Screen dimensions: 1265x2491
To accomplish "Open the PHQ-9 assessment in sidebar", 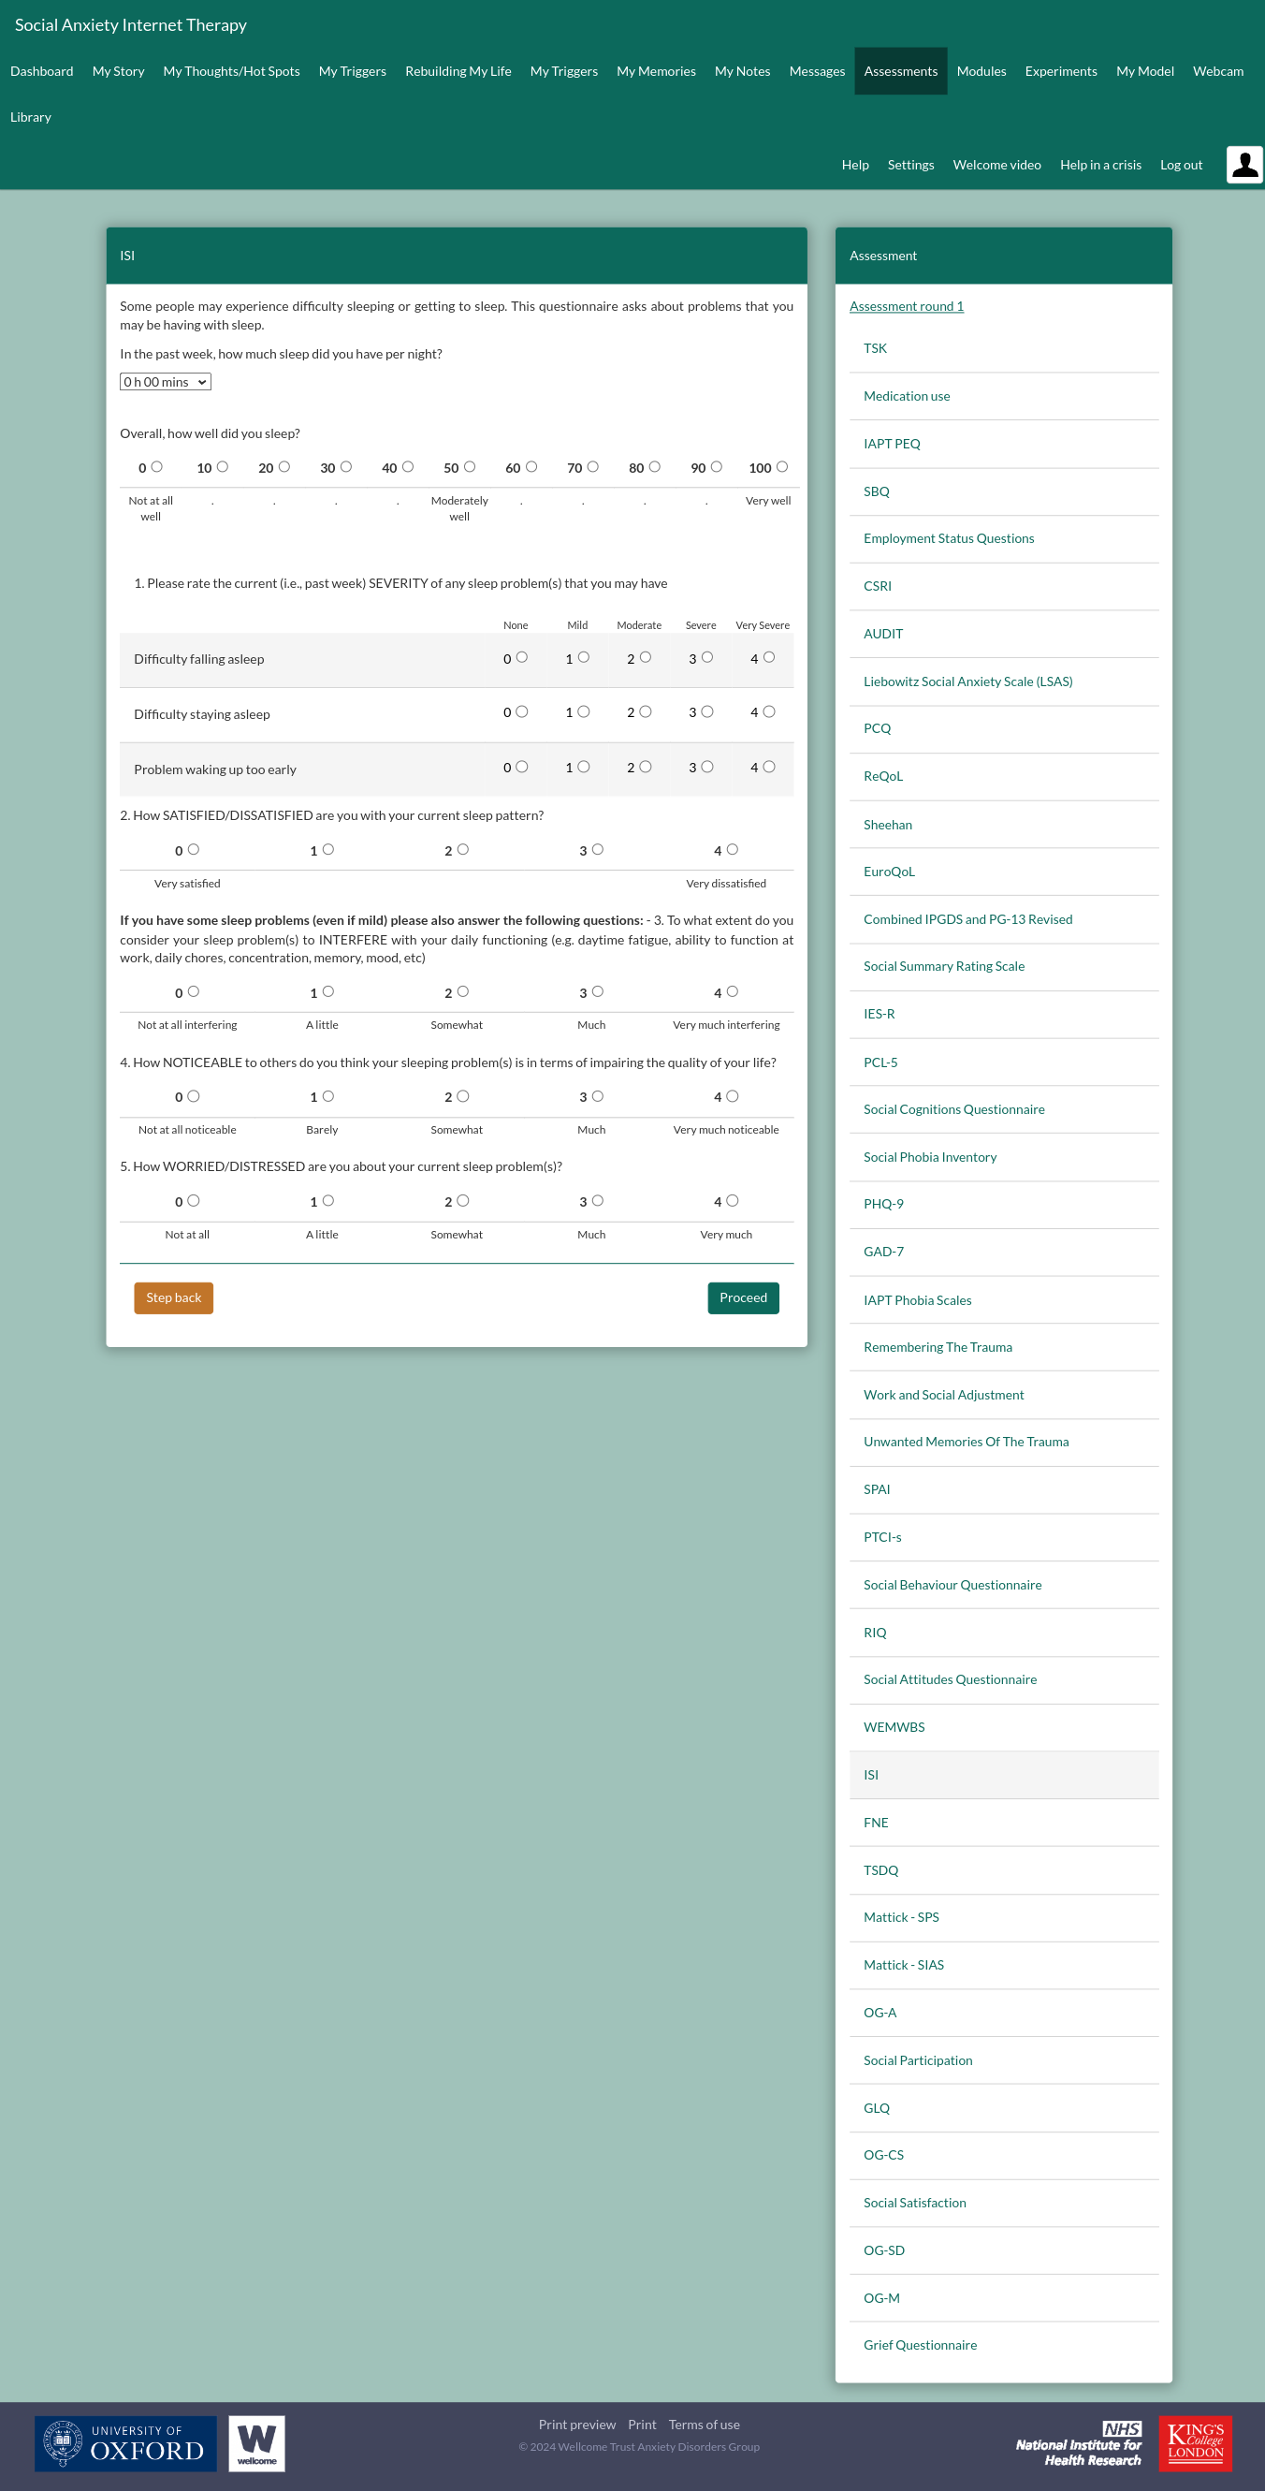I will tap(883, 1204).
